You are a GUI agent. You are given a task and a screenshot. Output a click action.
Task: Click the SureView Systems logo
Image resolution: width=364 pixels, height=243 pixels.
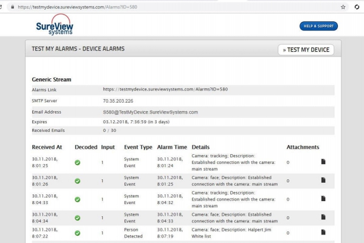[55, 24]
